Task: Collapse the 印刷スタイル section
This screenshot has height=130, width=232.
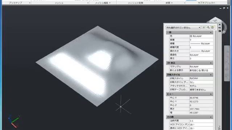Action: tap(211, 75)
